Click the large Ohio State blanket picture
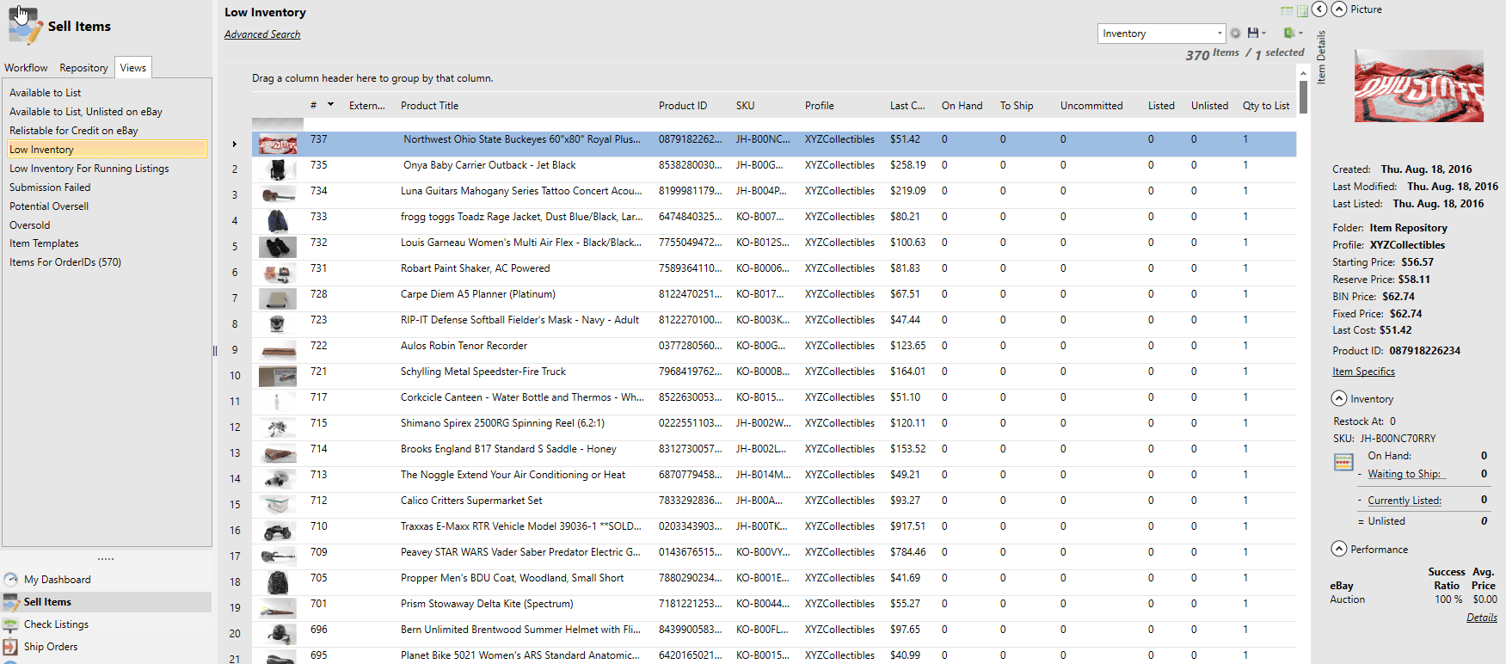The image size is (1506, 664). (1419, 85)
